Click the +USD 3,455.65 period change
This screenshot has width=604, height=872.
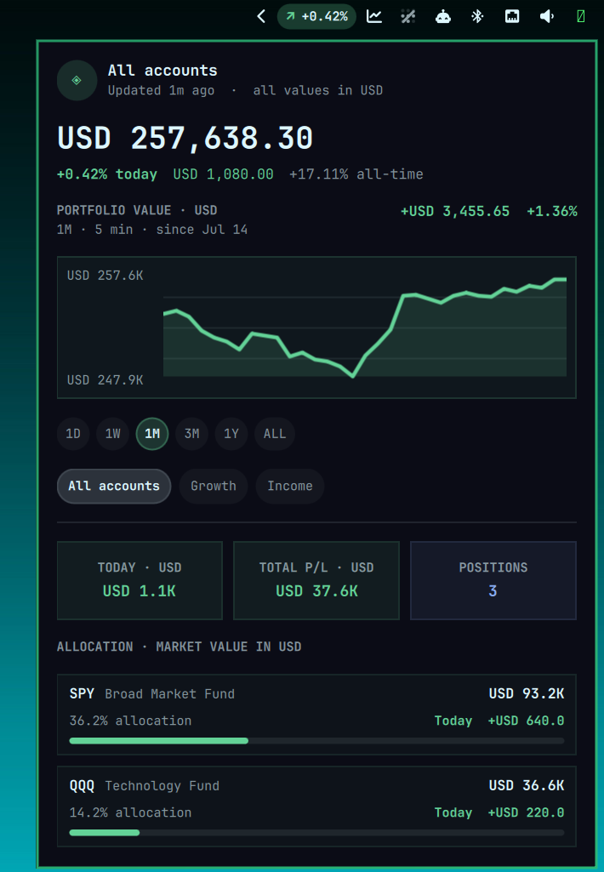(x=455, y=211)
